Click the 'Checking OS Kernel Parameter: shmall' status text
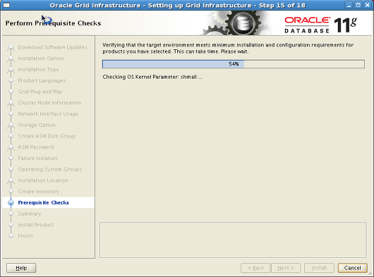This screenshot has height=277, width=374. [152, 77]
